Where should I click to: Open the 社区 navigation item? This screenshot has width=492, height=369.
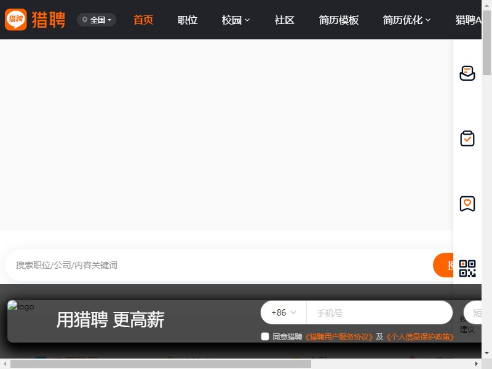tap(284, 20)
